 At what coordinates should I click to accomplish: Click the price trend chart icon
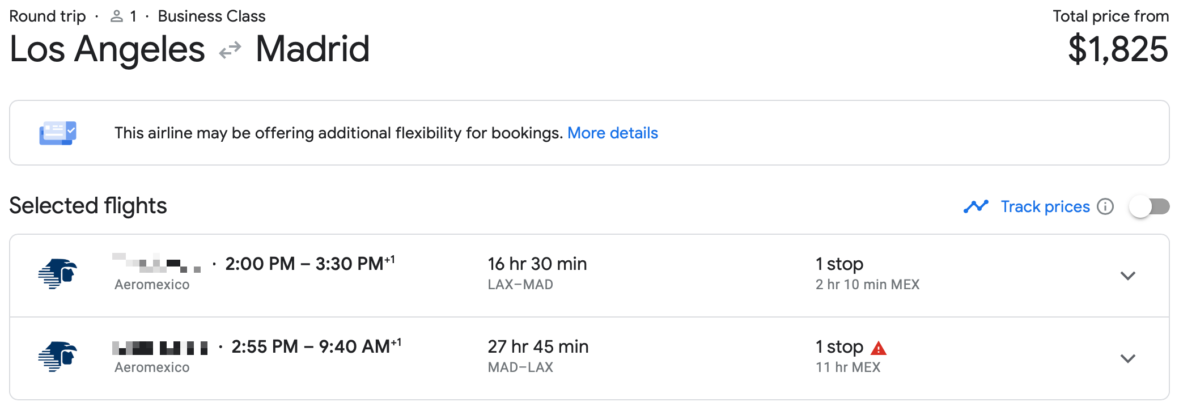976,206
